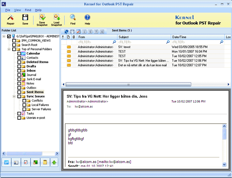The height and width of the screenshot is (178, 232).
Task: Select the Junk E-mail folder
Action: [x=34, y=79]
